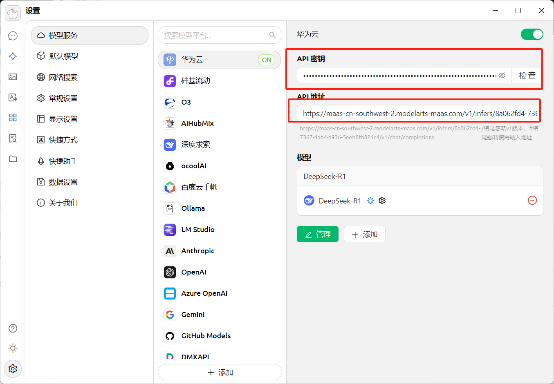554x384 pixels.
Task: Open the 显示设置 settings section
Action: click(x=90, y=119)
